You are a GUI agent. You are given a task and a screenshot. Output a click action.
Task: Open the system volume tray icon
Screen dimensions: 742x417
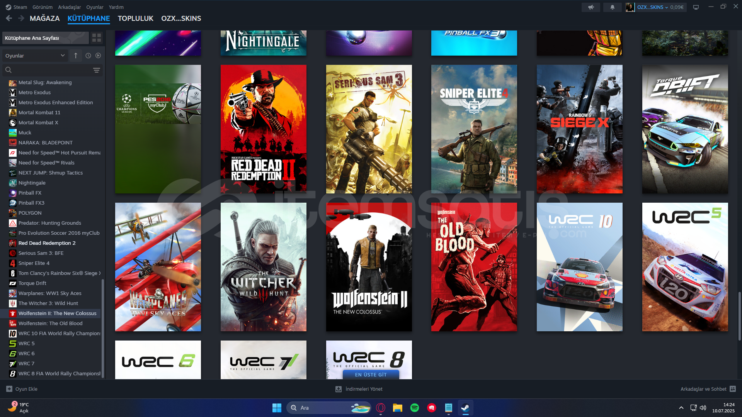[x=703, y=408]
